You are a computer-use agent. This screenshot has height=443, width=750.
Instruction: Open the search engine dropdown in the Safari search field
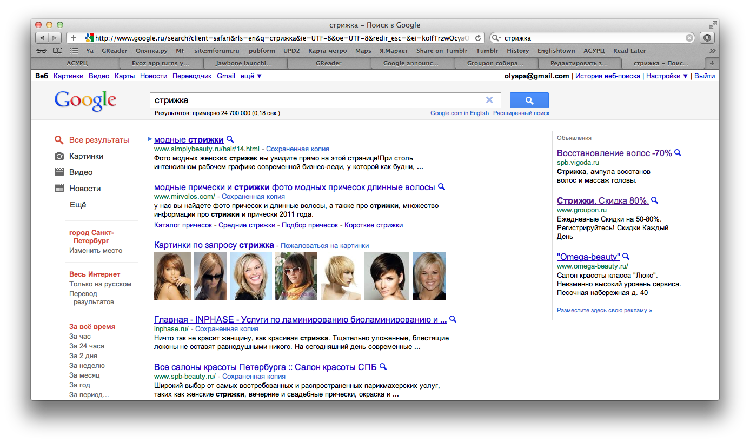[x=496, y=38]
